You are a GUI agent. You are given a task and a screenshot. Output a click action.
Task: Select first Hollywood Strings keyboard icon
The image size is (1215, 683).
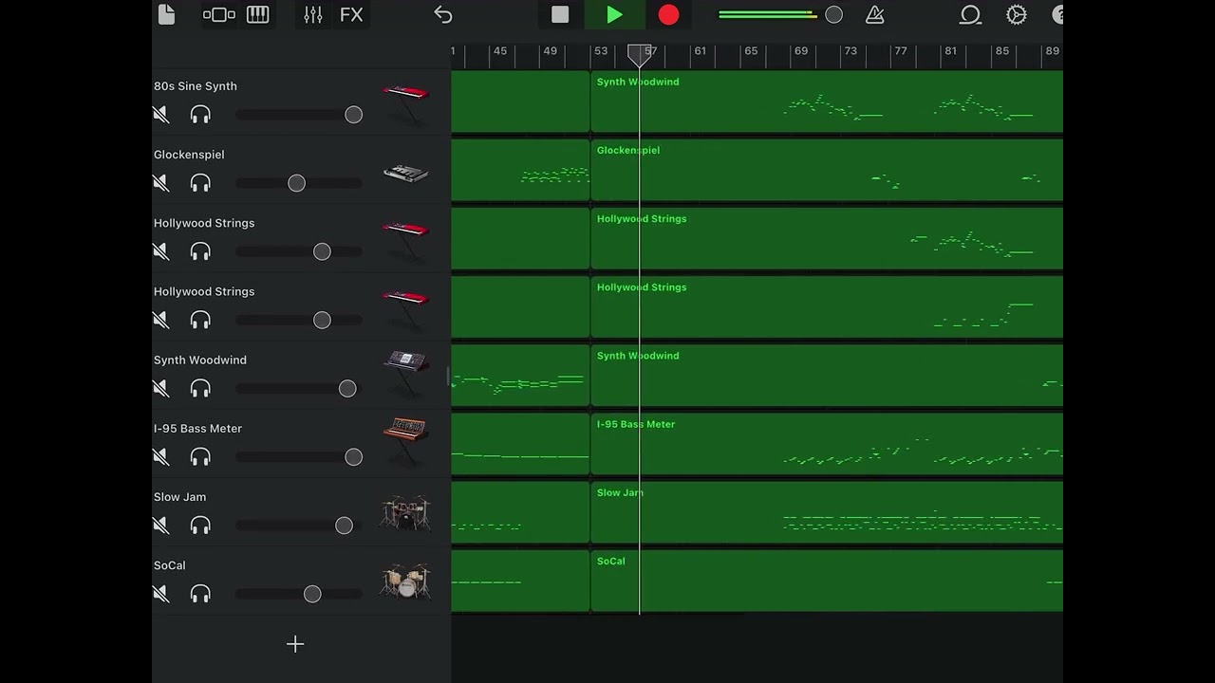[x=405, y=241]
